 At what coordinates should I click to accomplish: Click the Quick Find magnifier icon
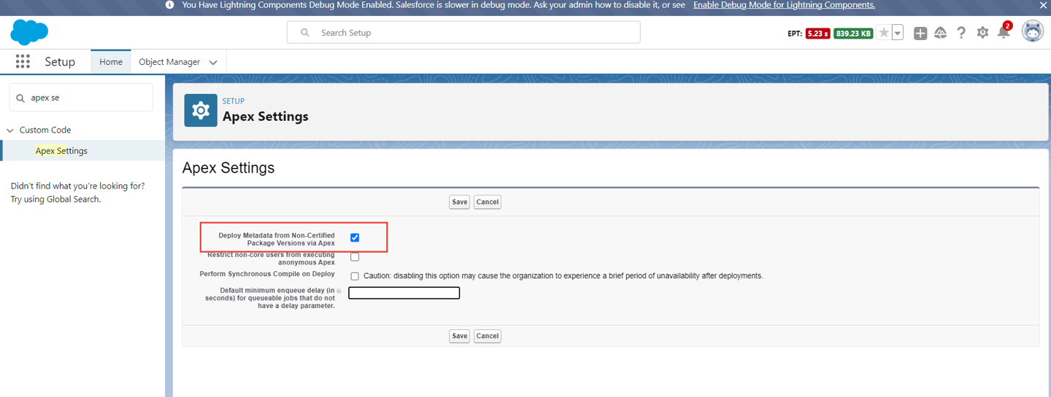[x=20, y=98]
